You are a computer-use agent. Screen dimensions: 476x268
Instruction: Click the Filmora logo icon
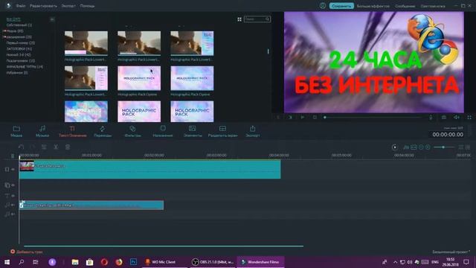tap(8, 6)
